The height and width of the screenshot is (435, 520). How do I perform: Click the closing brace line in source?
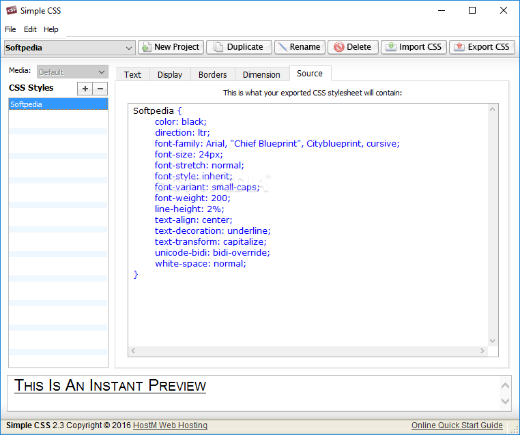click(135, 275)
